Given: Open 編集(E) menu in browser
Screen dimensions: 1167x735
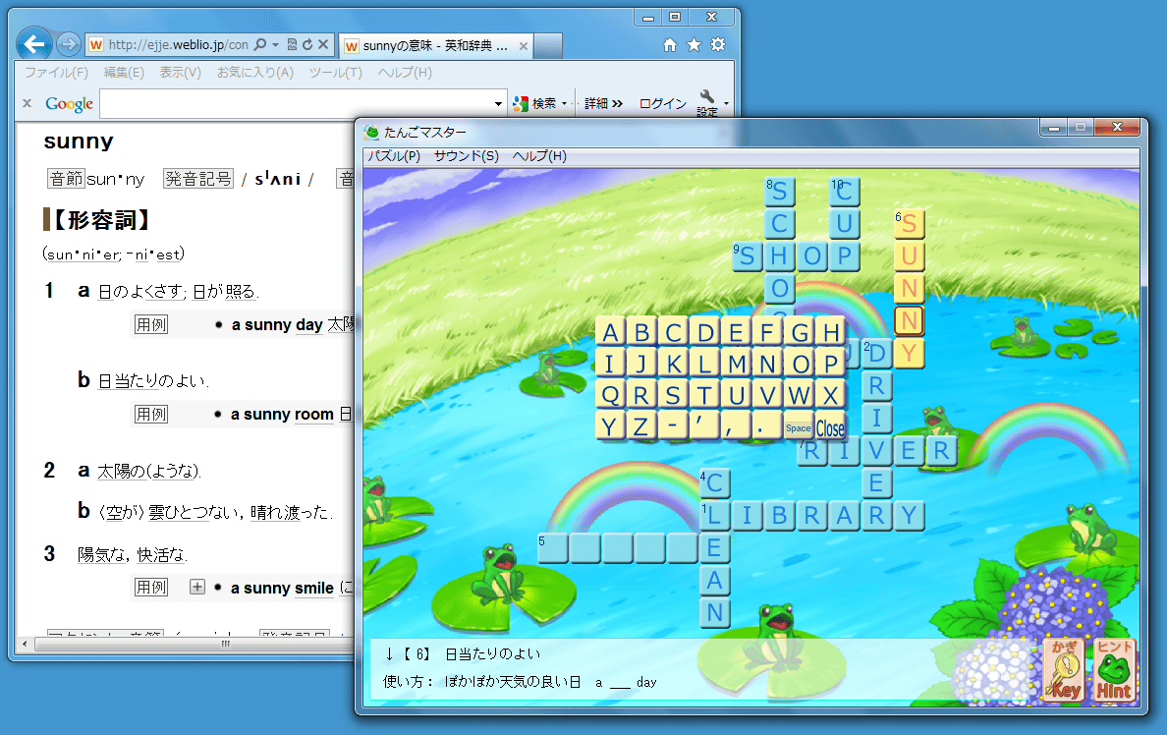Looking at the screenshot, I should tap(124, 73).
